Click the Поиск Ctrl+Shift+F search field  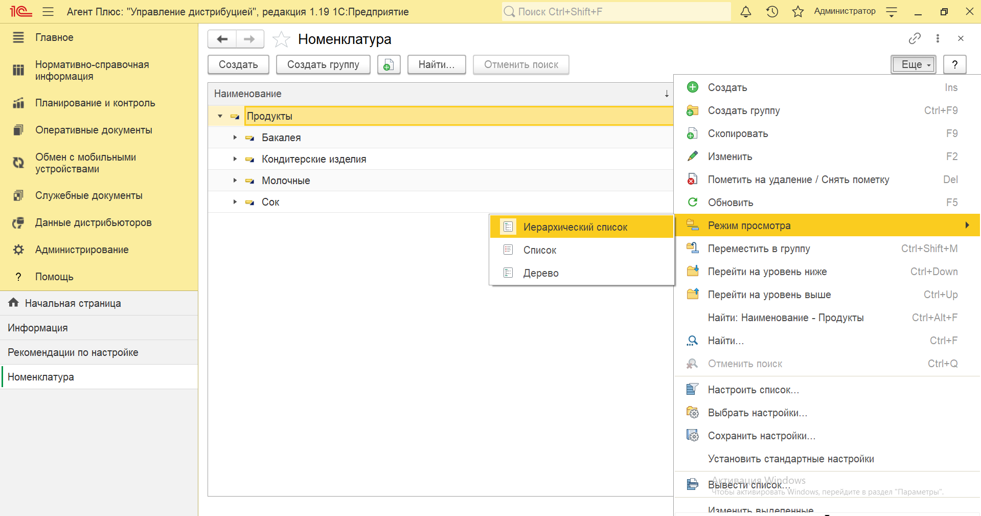tap(616, 11)
